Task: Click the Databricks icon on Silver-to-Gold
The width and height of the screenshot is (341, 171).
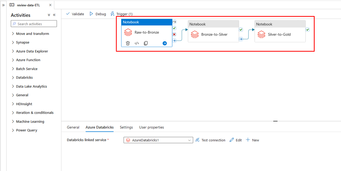Action: pos(261,34)
